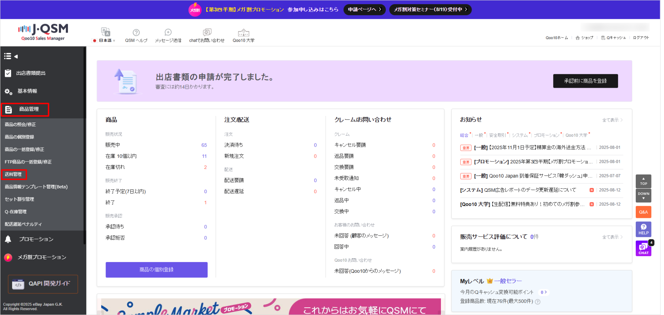Open the orange Q&A button

[643, 212]
